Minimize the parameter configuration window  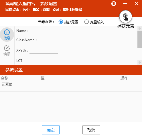[125, 4]
